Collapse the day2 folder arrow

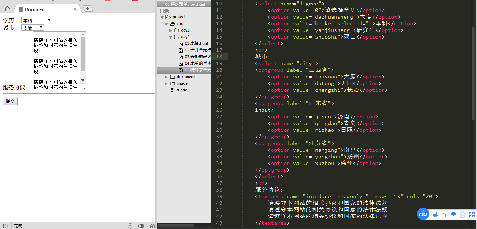[171, 37]
